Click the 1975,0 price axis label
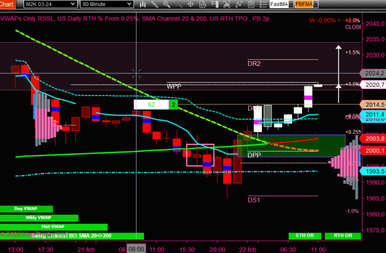386x253 pixels. click(x=375, y=230)
